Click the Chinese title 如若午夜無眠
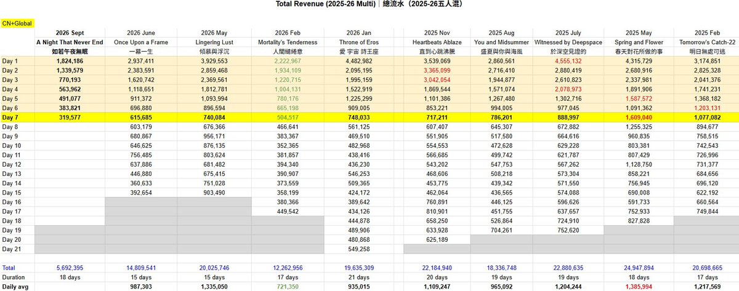 click(70, 52)
